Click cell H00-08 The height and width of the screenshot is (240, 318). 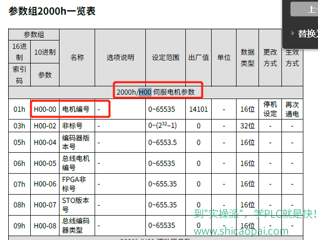click(45, 225)
